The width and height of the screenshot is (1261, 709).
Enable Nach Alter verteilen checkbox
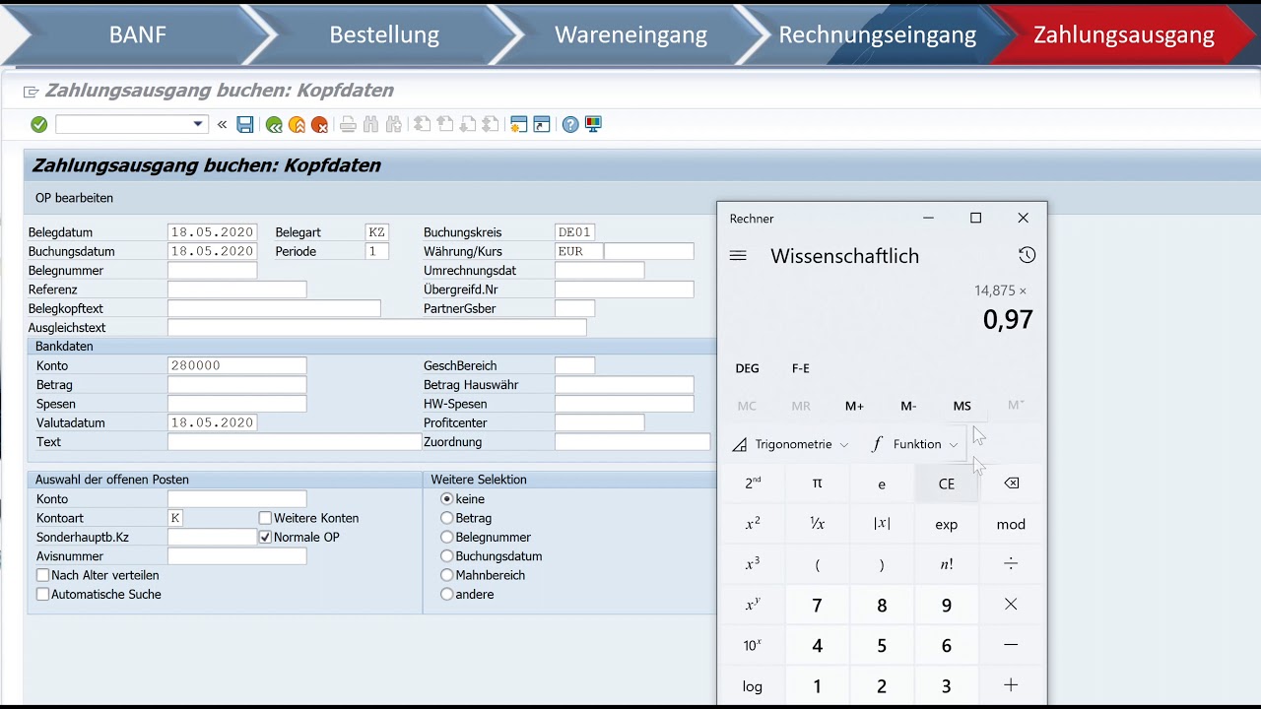pyautogui.click(x=42, y=575)
